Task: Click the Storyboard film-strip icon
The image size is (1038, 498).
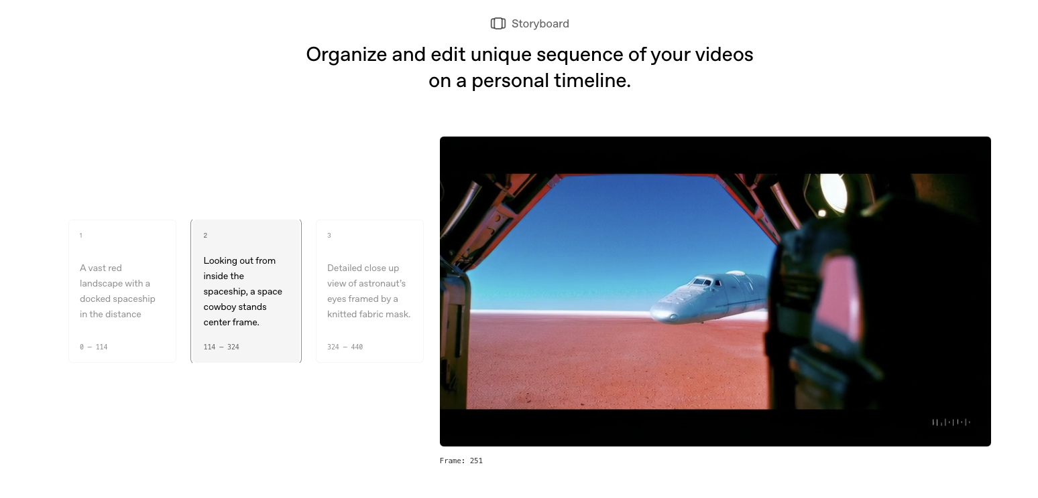Action: click(498, 23)
